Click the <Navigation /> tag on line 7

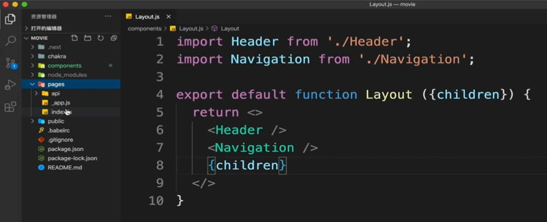263,148
